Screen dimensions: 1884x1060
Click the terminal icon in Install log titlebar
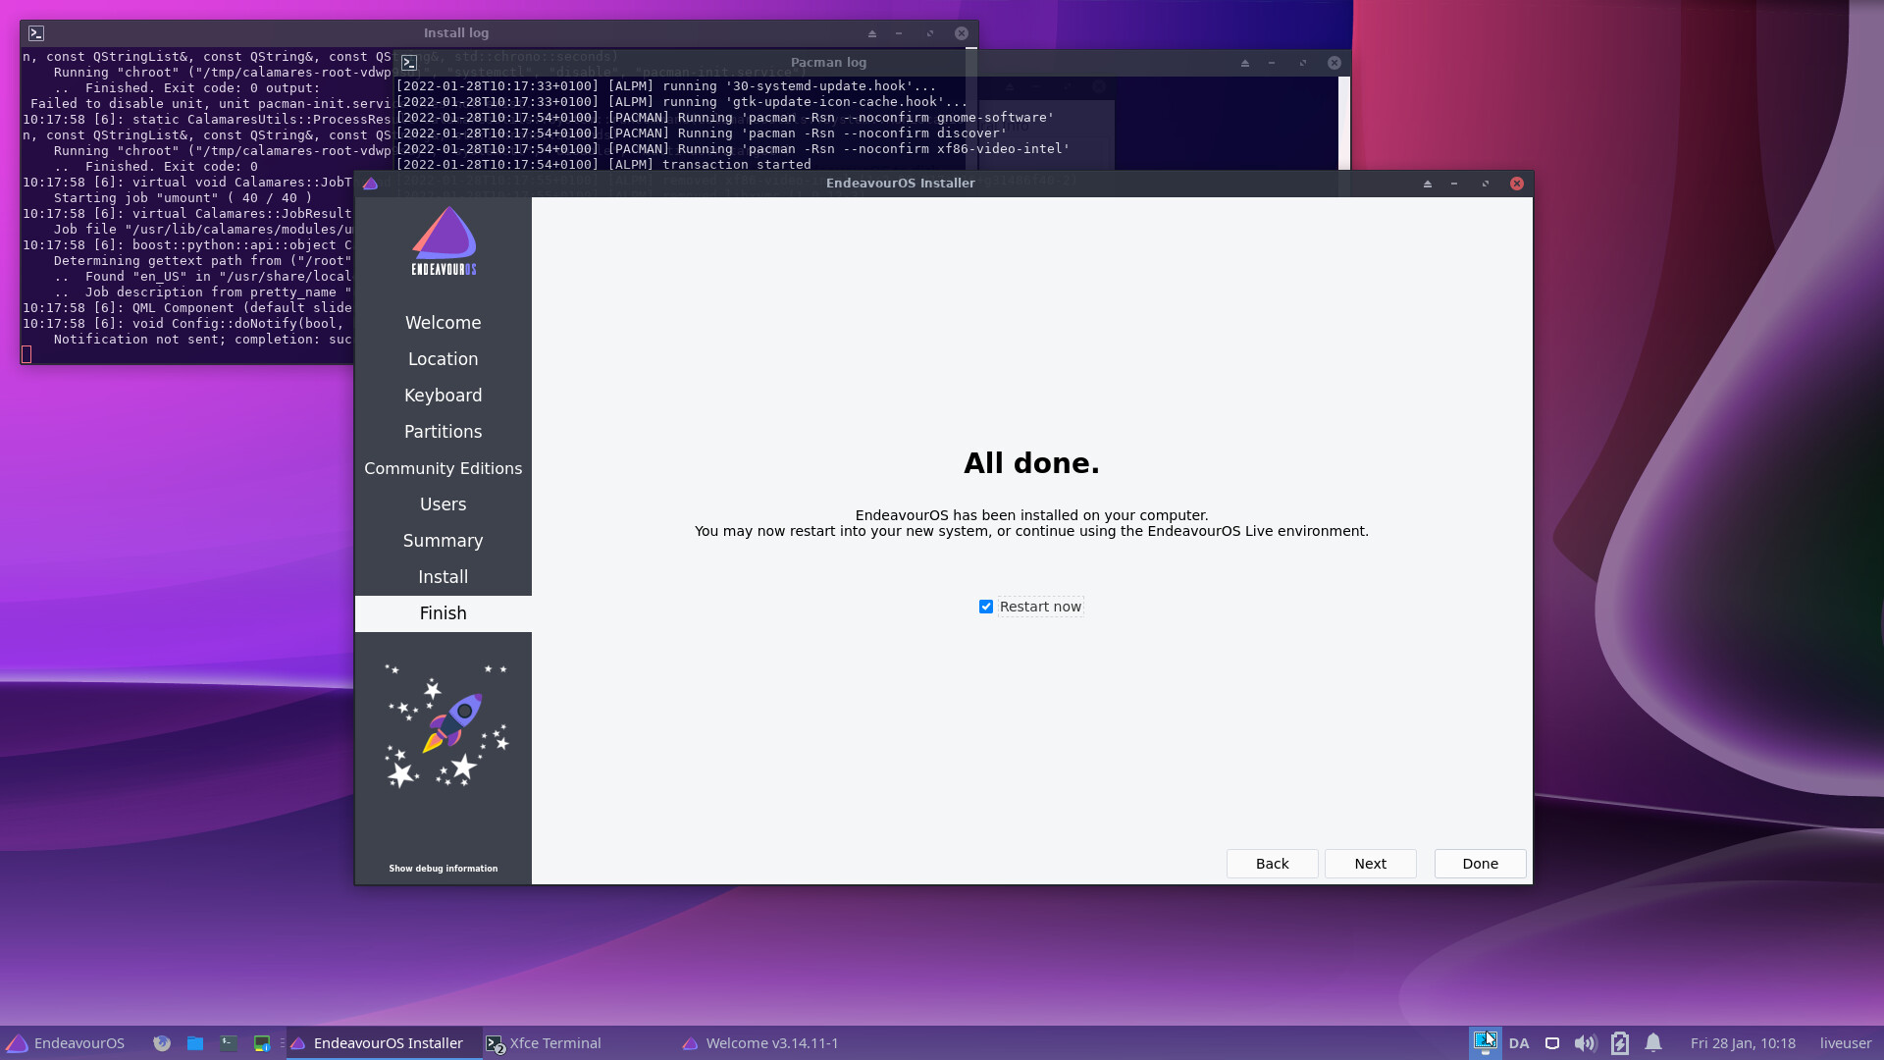click(x=36, y=33)
